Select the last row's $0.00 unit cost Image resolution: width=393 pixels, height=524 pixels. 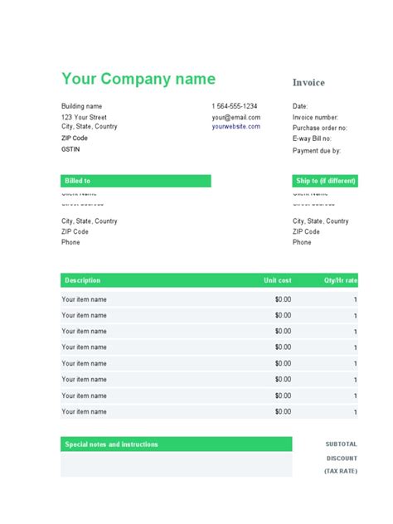[x=283, y=412]
